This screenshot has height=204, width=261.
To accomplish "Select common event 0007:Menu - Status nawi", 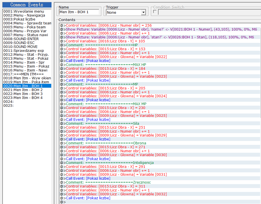I will 27,35.
